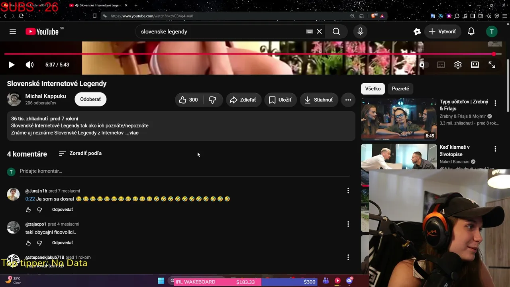Dislike the video
This screenshot has width=510, height=287.
[x=212, y=100]
